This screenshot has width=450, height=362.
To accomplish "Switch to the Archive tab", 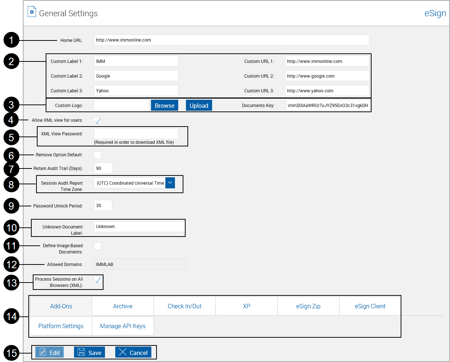I will 123,306.
